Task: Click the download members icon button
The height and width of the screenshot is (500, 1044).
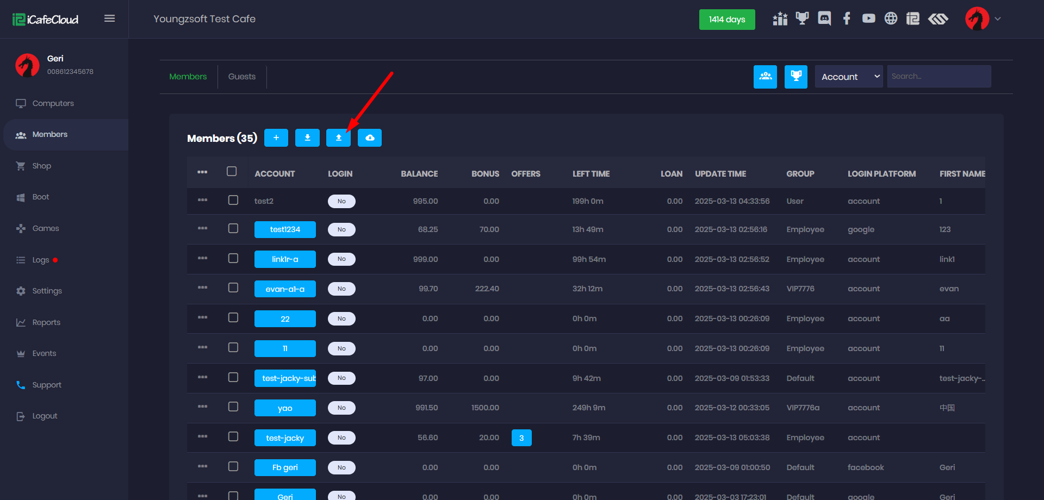Action: click(x=307, y=138)
